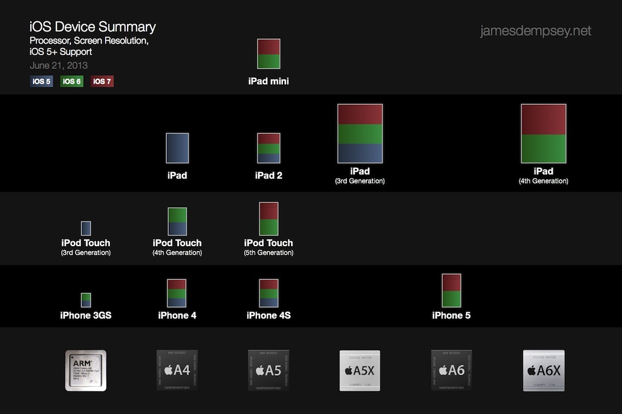Select the "iPhone 4S" text label
The width and height of the screenshot is (622, 414).
[268, 315]
